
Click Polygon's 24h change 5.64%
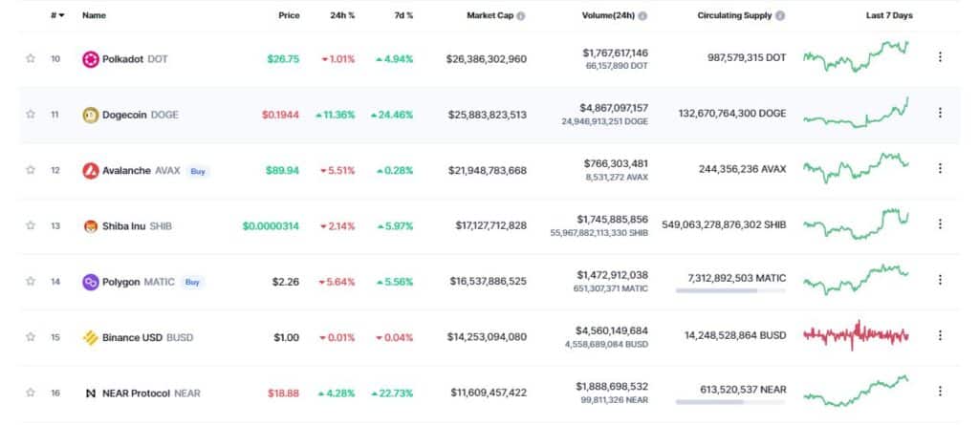tap(337, 282)
